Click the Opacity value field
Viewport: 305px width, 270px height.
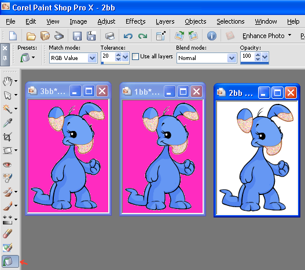click(248, 57)
